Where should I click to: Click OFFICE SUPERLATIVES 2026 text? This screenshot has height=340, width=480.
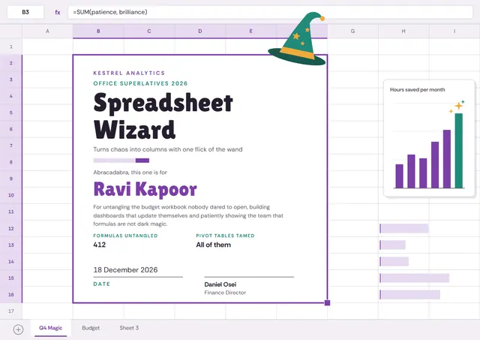pos(140,83)
